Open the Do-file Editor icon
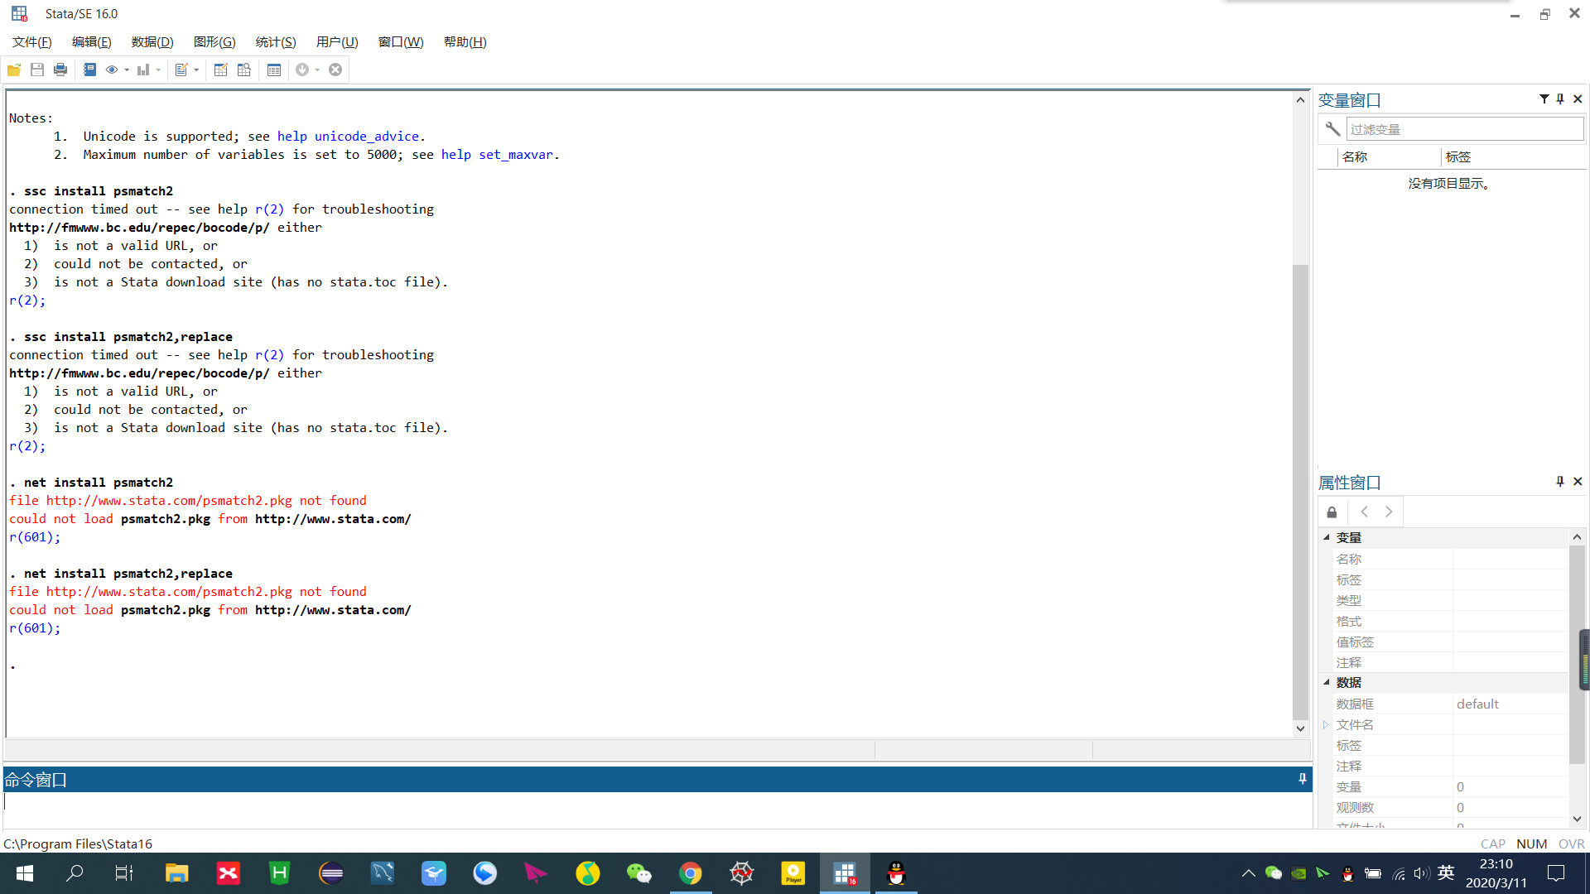Screen dimensions: 1590x894 tap(181, 70)
